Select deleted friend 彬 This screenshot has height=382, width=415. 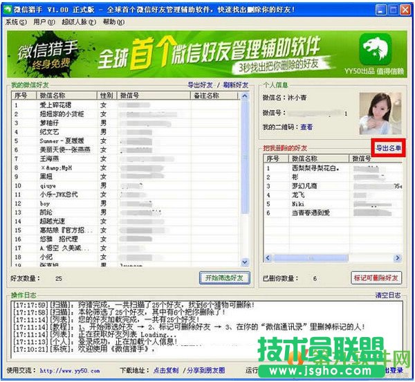coord(333,177)
